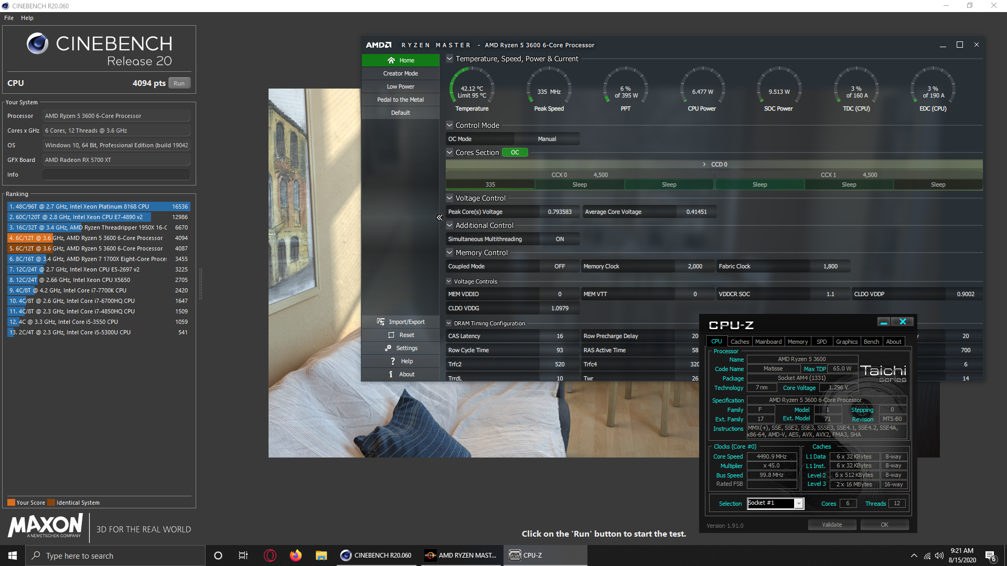The image size is (1007, 566).
Task: Select the core showing 335 in CCX 0
Action: [x=490, y=184]
